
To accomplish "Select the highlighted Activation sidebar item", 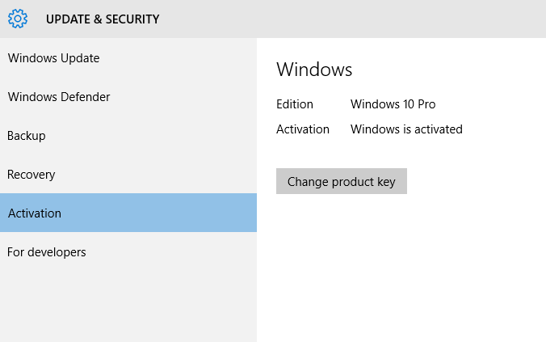I will point(128,213).
